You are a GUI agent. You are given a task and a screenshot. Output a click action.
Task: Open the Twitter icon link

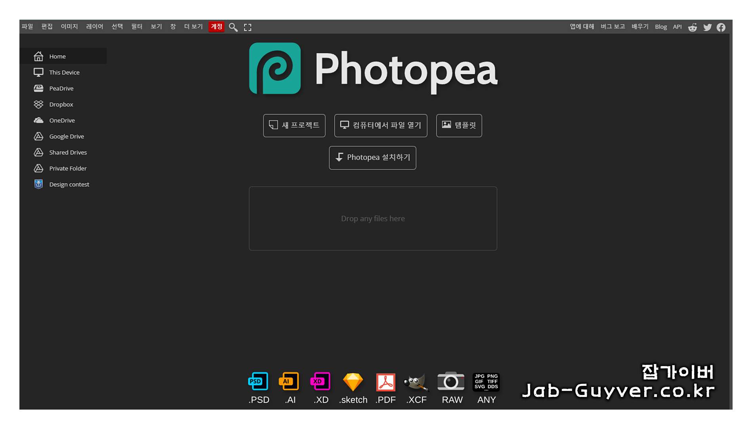click(707, 27)
